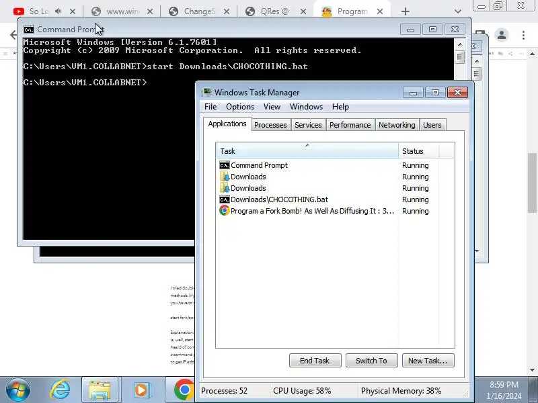Minimize the Command Prompt window

point(410,30)
